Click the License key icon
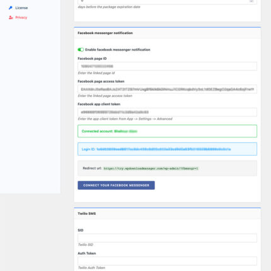This screenshot has width=271, height=271. tap(11, 8)
